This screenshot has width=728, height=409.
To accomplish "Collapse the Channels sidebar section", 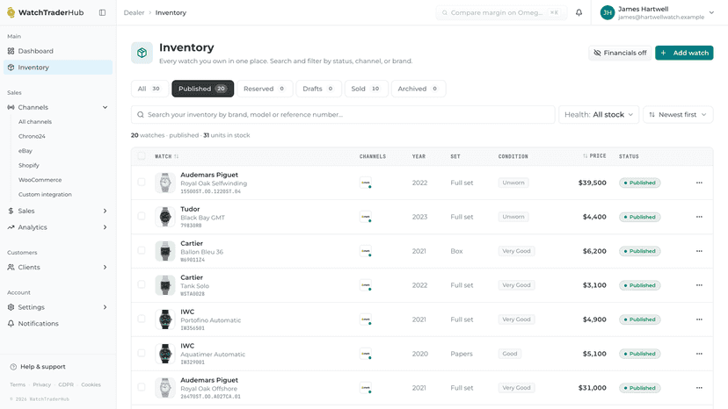I will point(105,107).
